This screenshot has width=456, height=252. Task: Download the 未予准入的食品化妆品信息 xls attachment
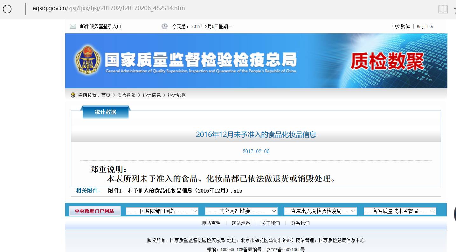click(175, 191)
